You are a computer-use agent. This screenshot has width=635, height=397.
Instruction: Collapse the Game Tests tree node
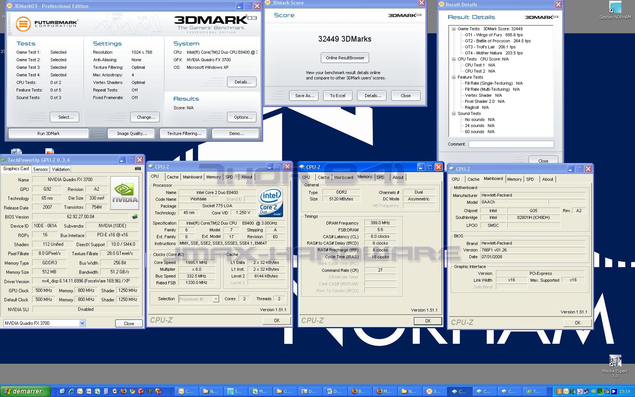tap(454, 29)
